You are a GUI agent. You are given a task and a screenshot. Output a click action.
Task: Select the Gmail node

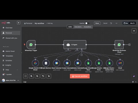click(x=120, y=63)
